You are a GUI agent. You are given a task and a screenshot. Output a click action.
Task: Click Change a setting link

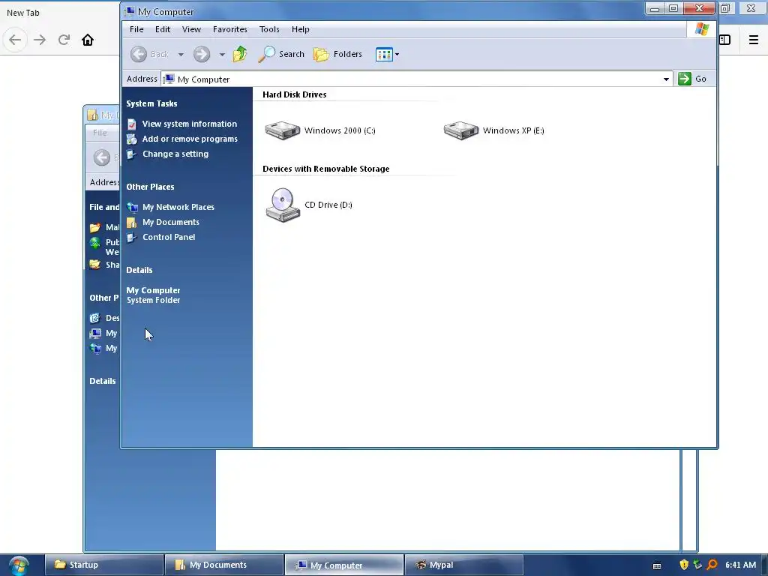coord(175,154)
